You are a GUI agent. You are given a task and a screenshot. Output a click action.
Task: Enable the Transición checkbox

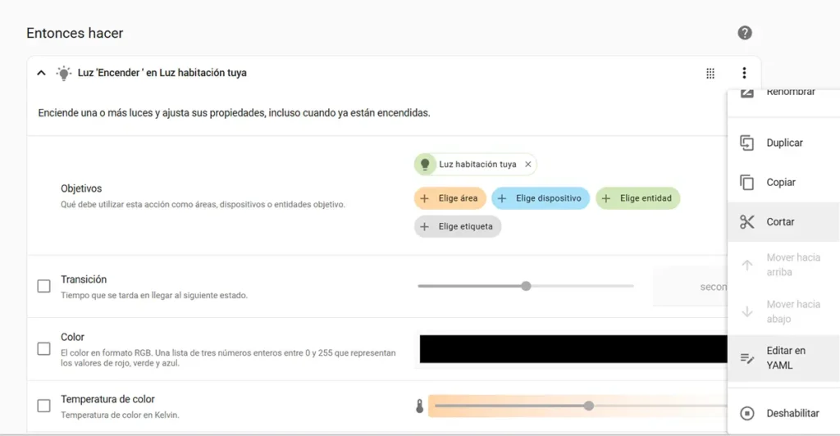click(x=44, y=286)
